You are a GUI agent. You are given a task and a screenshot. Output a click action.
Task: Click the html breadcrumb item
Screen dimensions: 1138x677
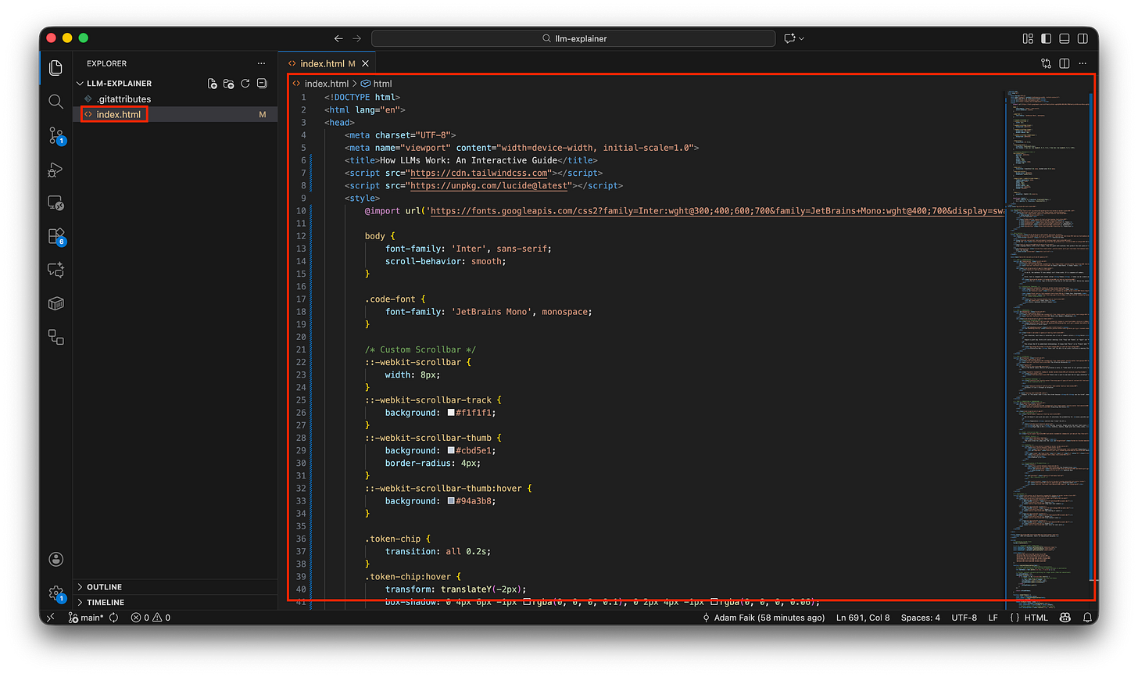coord(381,83)
